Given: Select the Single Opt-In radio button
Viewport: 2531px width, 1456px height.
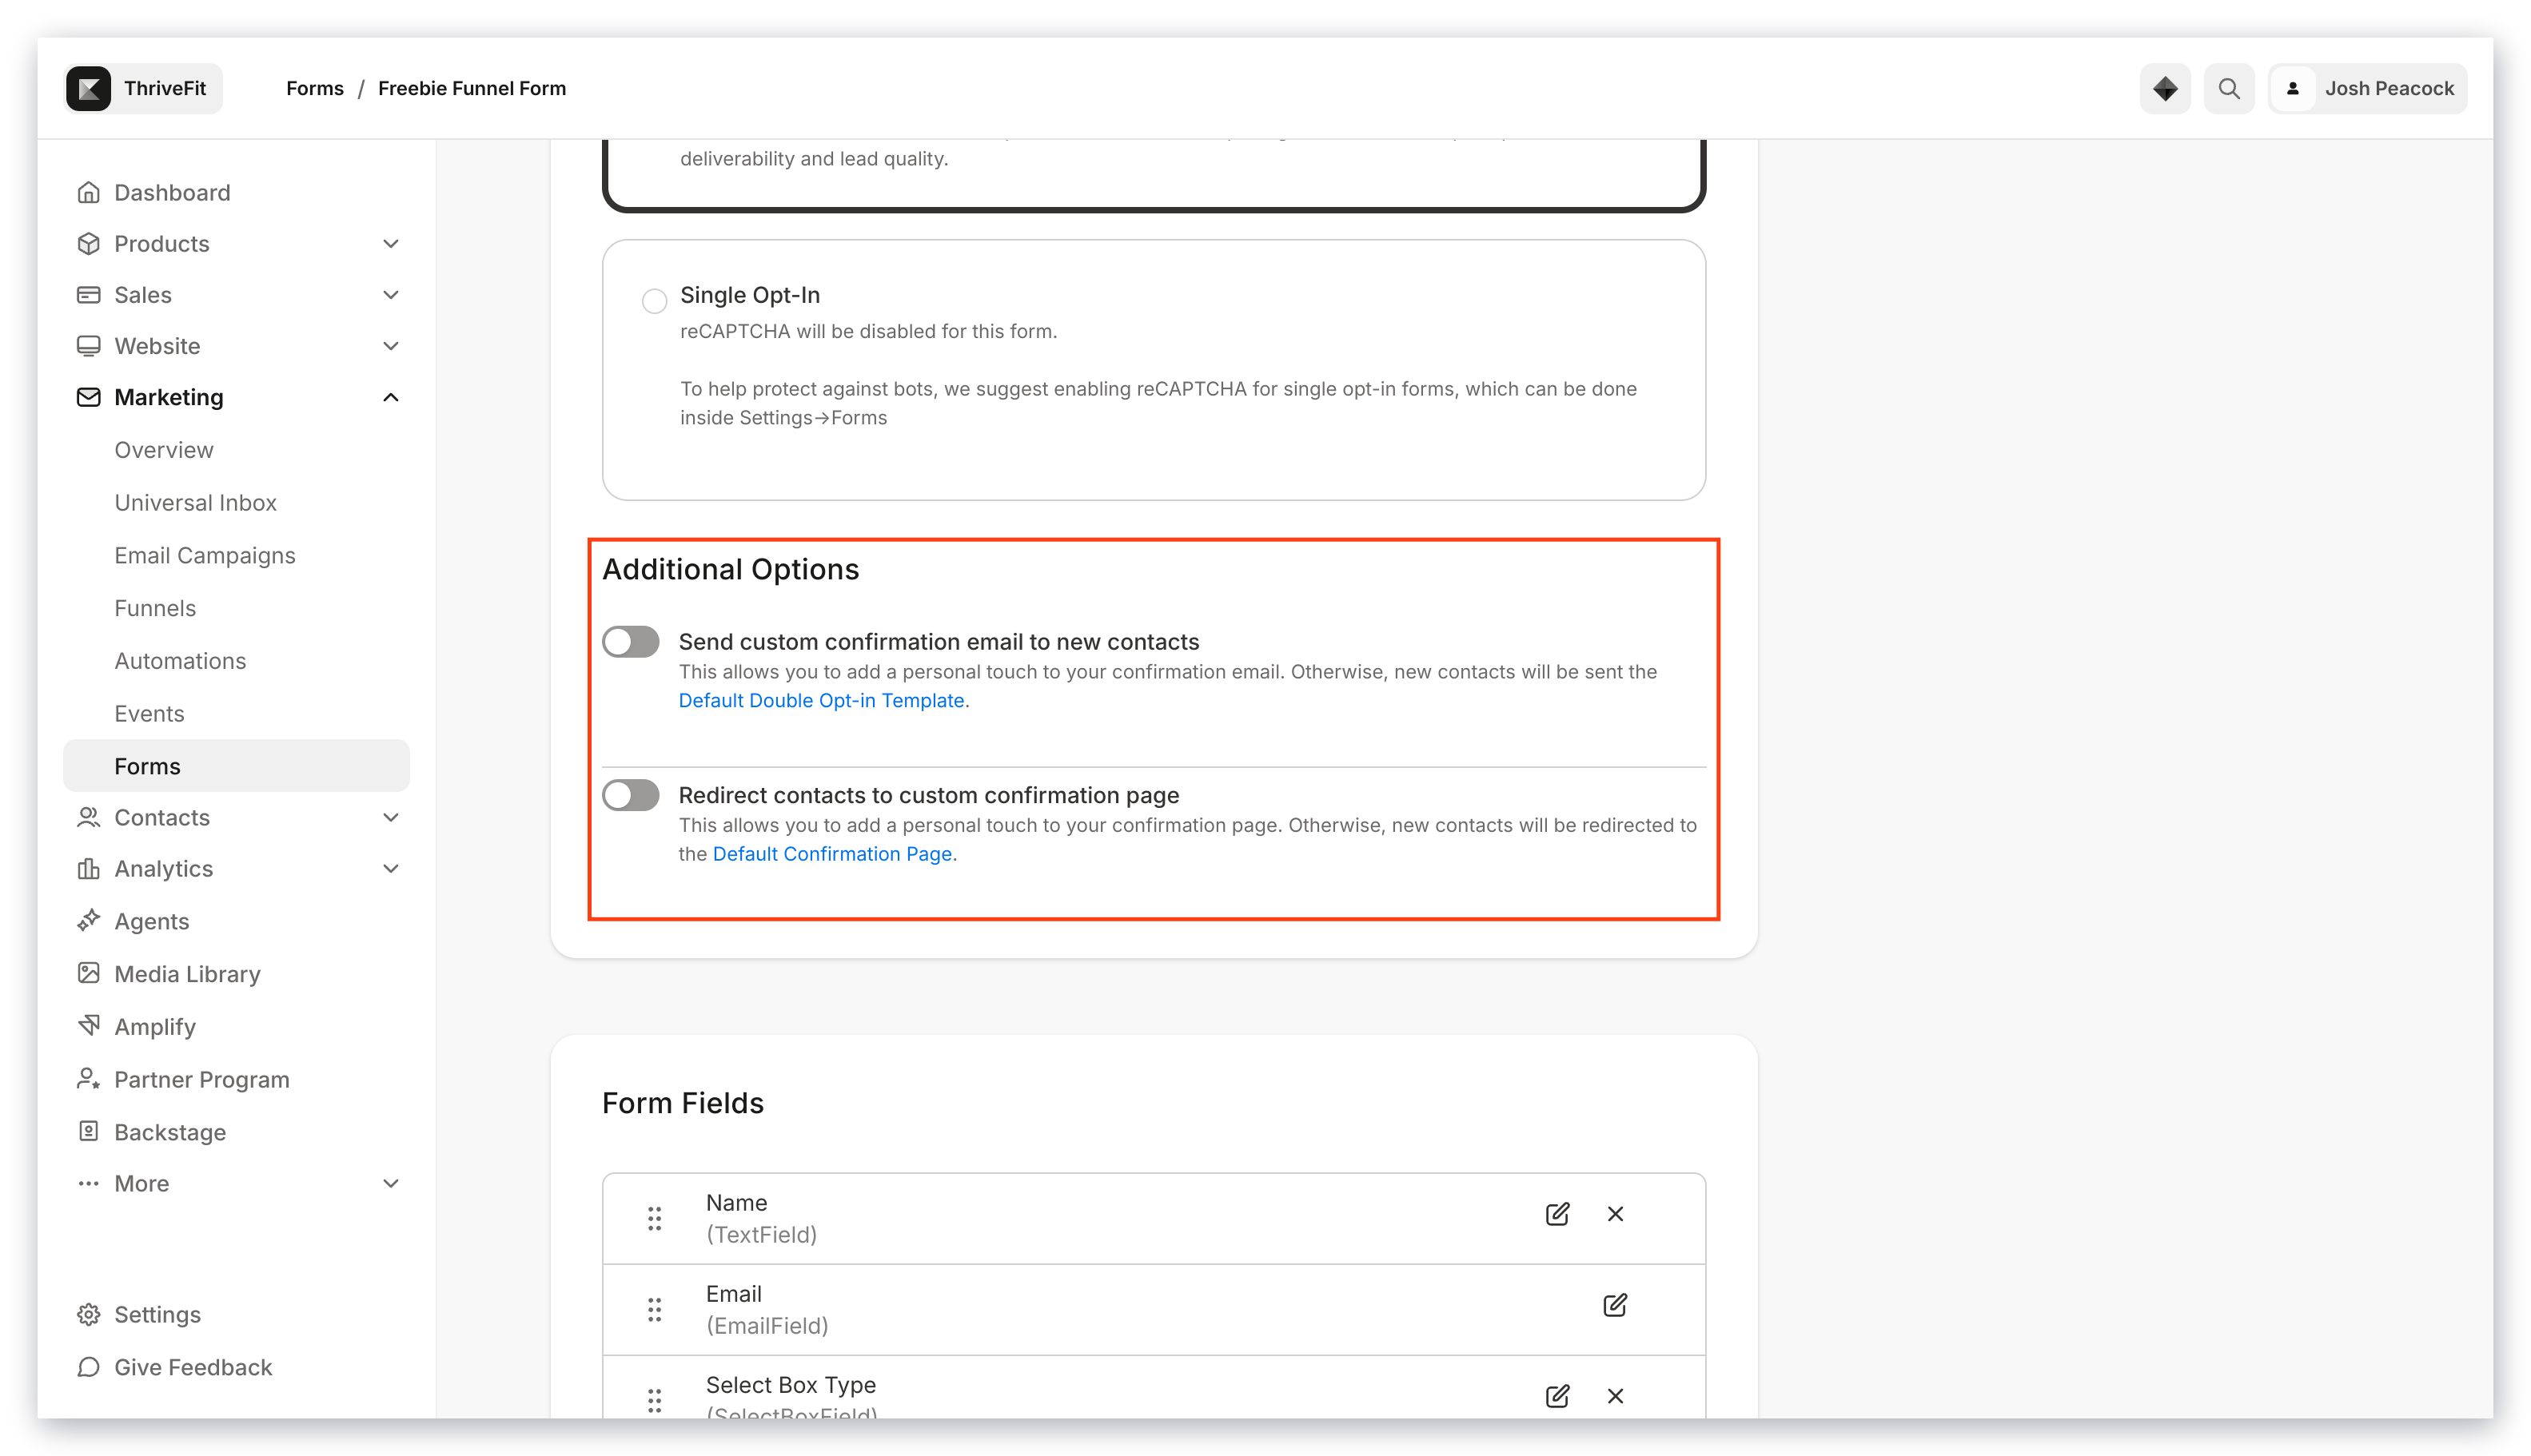Looking at the screenshot, I should tap(654, 301).
